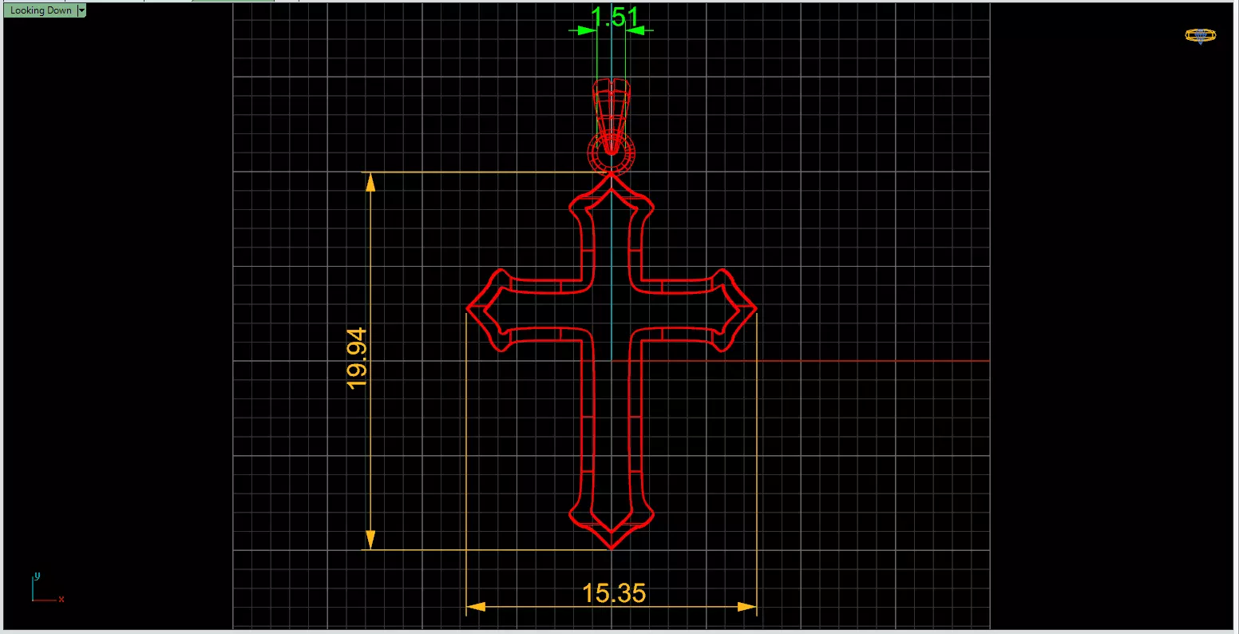Open the Looking Down viewport label
1239x634 pixels.
(x=41, y=10)
